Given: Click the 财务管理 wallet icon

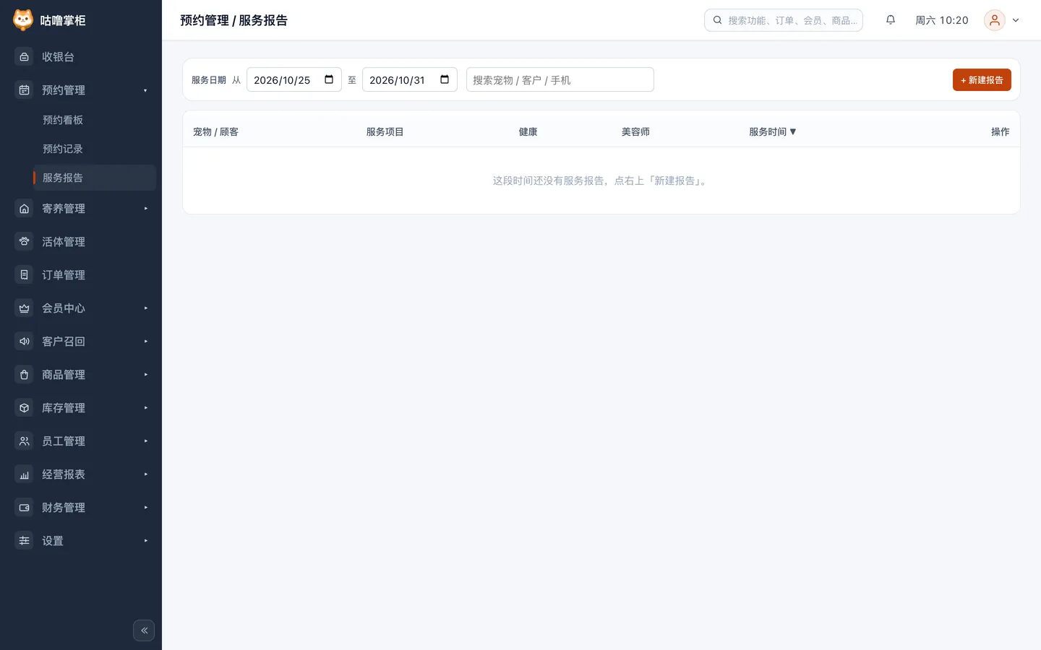Looking at the screenshot, I should pos(25,508).
